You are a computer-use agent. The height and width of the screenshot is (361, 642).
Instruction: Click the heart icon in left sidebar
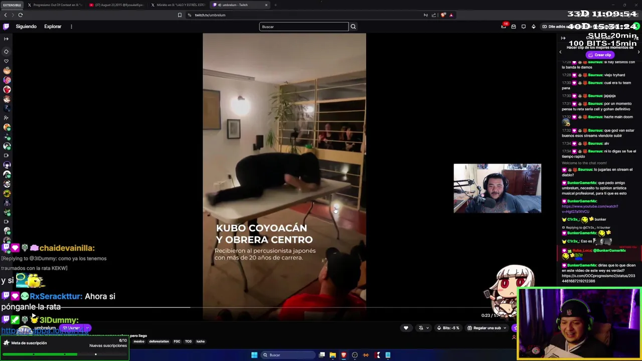click(x=7, y=61)
